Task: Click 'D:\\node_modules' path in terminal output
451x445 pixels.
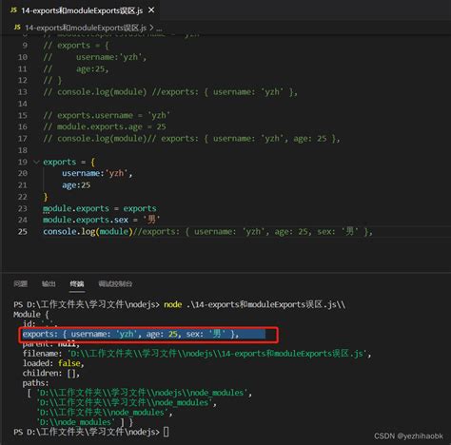Action: point(75,422)
